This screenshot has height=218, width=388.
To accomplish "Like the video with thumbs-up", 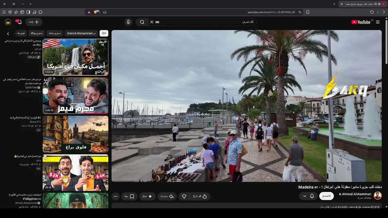I will tap(200, 197).
